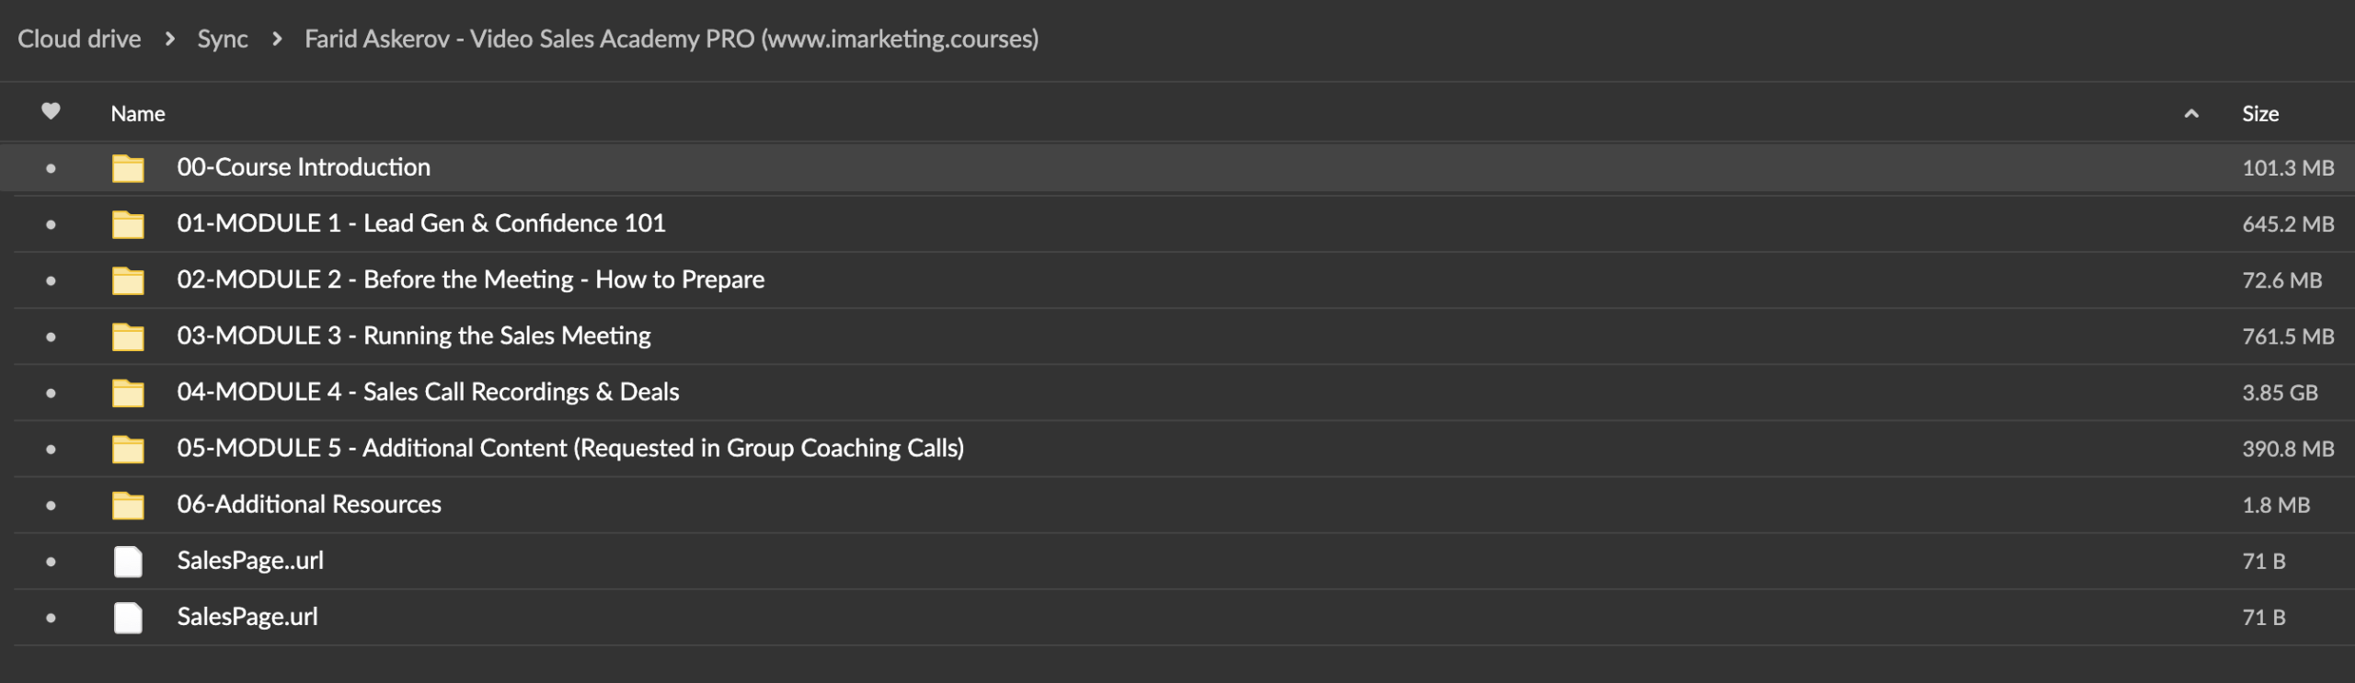Screen dimensions: 2355x683
Task: Toggle favorite dot on 02-MODULE 2 row
Action: [x=51, y=280]
